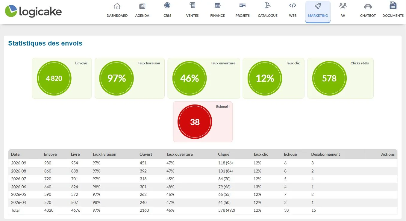
Task: Click the Clicks réels 578 circle
Action: pos(329,78)
